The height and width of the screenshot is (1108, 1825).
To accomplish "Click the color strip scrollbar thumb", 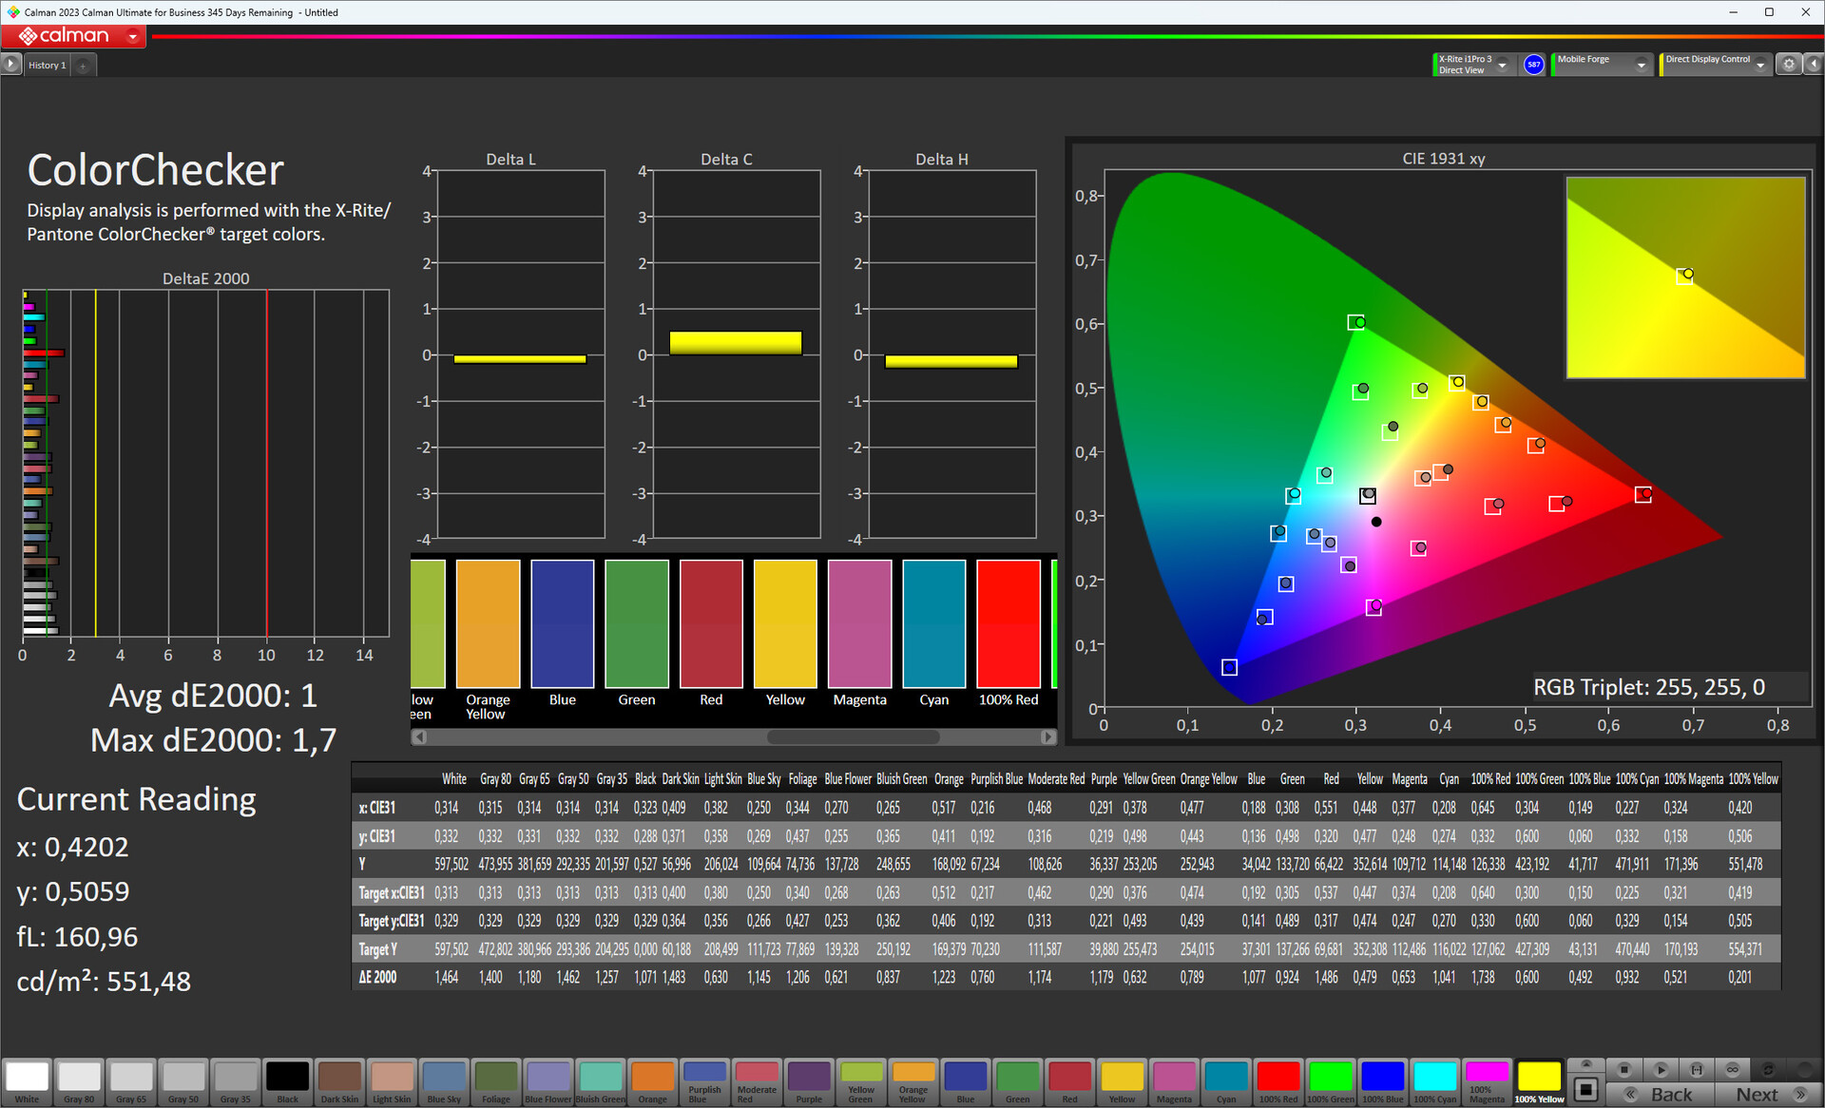I will coord(853,736).
